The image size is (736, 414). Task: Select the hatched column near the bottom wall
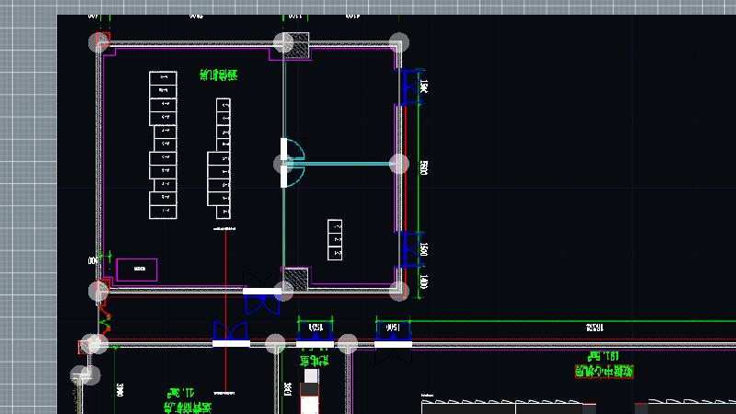pyautogui.click(x=294, y=278)
